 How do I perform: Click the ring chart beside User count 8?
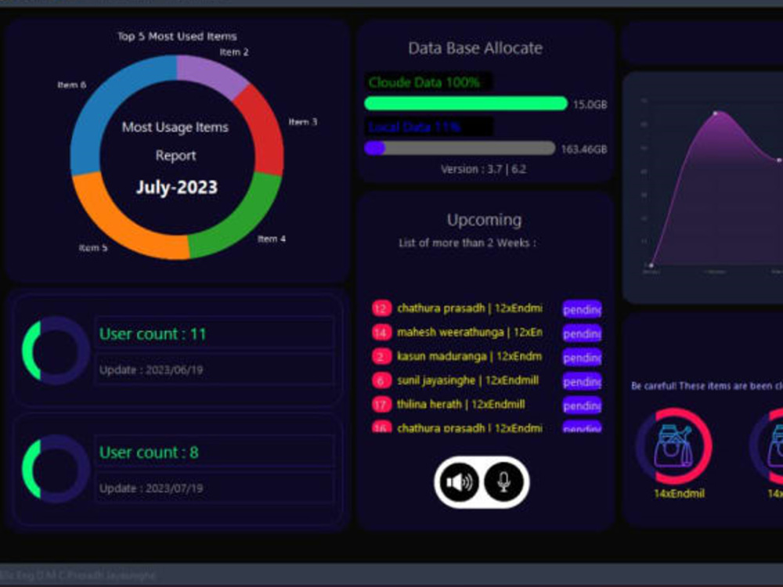click(56, 469)
